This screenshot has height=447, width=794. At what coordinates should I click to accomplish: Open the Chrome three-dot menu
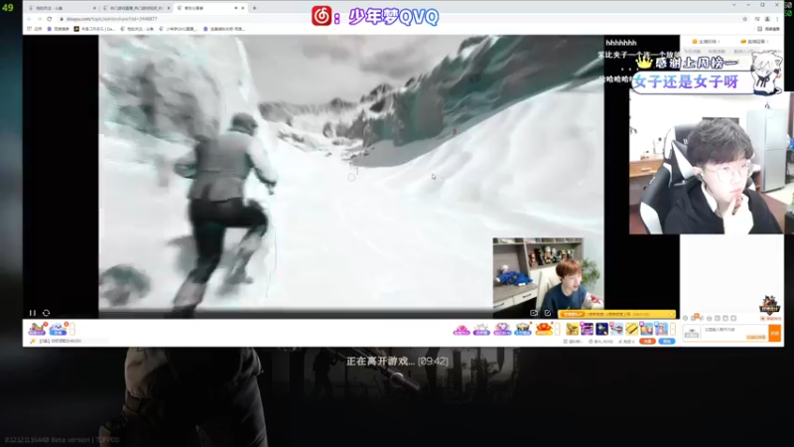click(x=777, y=19)
